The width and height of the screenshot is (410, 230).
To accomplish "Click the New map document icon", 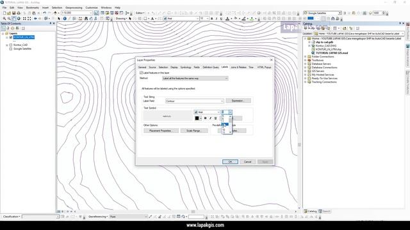I will [4, 13].
